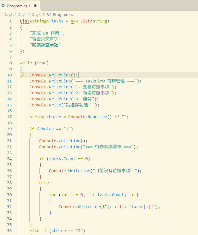Select the Day3 breadcrumb
198x235 pixels.
pyautogui.click(x=8, y=15)
